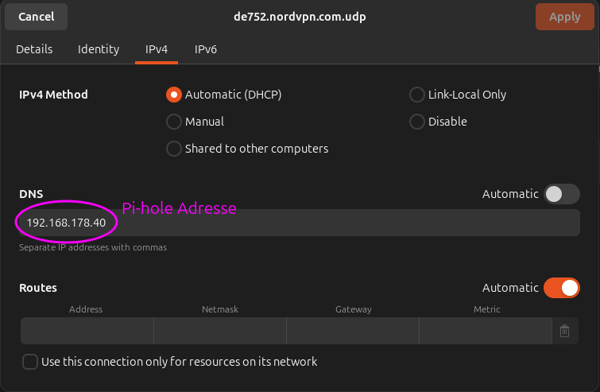The image size is (600, 392).
Task: Select the Disable IPv4 option
Action: click(417, 122)
